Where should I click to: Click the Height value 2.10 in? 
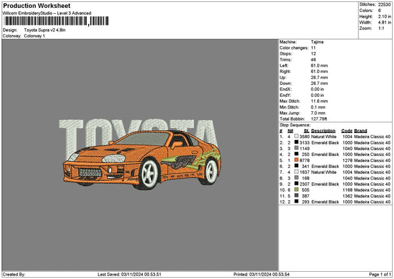(x=385, y=16)
